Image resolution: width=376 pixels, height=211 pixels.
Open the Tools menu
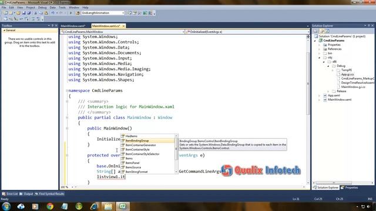(62, 8)
